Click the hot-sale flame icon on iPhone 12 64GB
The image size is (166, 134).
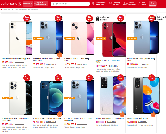[x=60, y=114]
